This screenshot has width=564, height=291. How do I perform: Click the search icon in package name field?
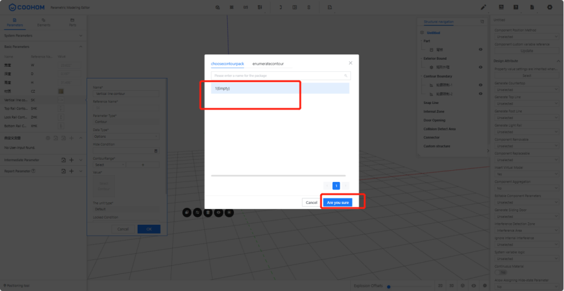346,75
